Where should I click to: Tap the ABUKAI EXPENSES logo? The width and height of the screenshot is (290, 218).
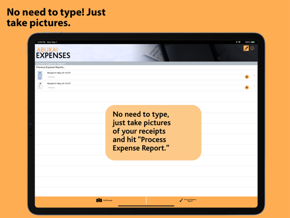pos(53,53)
